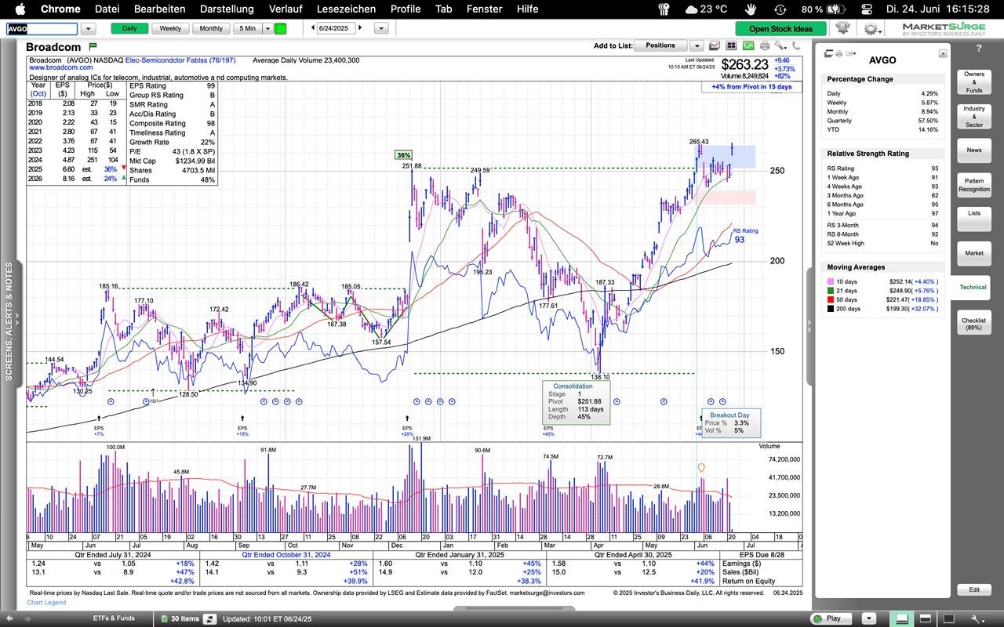Click the Open Stock Ideas button
1004x627 pixels.
[x=780, y=28]
